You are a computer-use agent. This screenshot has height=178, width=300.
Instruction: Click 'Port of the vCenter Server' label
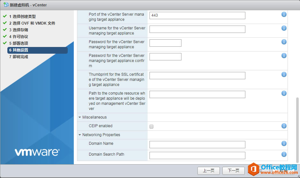116,17
